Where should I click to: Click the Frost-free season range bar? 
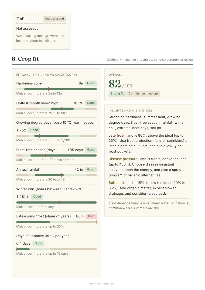tap(57, 156)
